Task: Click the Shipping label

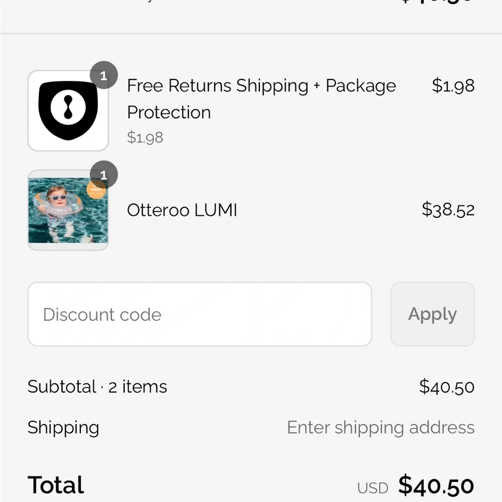Action: click(63, 428)
